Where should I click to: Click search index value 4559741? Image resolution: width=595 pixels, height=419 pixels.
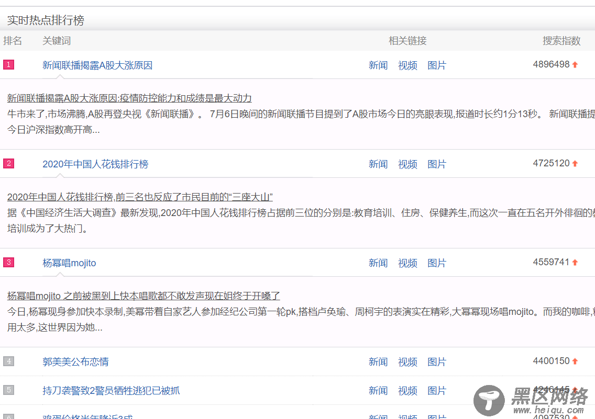point(551,262)
